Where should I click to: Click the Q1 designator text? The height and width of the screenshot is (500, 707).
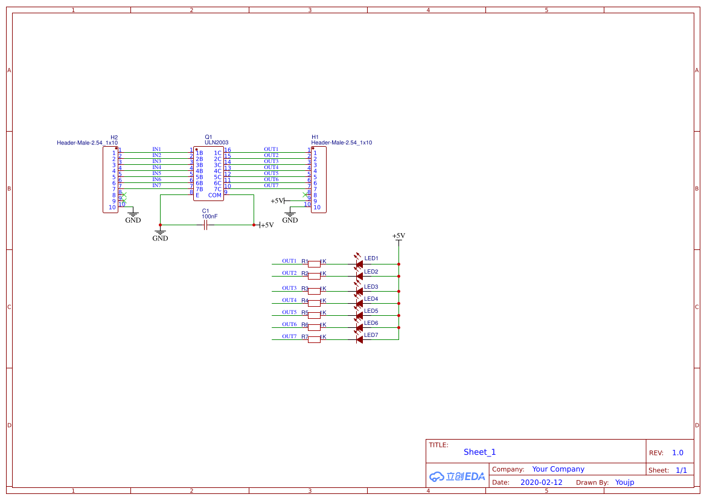tap(208, 137)
